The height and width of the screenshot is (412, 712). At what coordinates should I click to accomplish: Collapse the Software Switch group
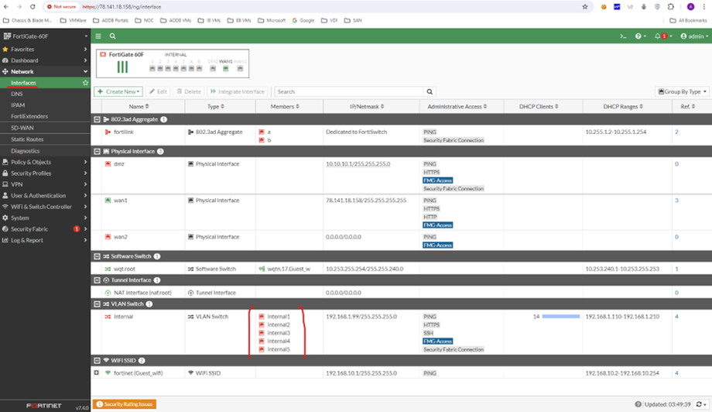coord(98,256)
